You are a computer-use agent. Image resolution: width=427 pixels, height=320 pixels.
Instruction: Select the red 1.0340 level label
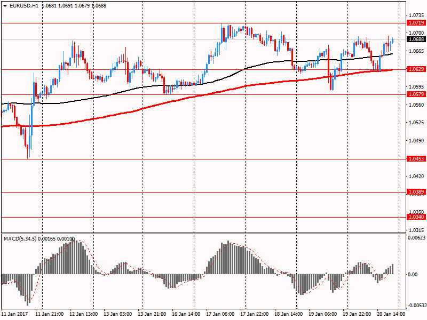click(416, 217)
